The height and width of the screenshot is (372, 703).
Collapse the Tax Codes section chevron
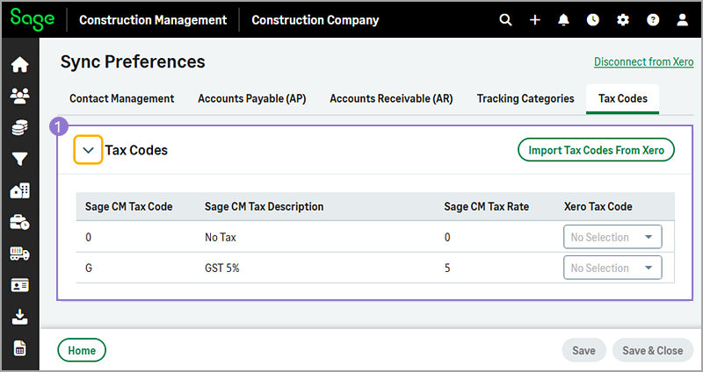tap(89, 150)
